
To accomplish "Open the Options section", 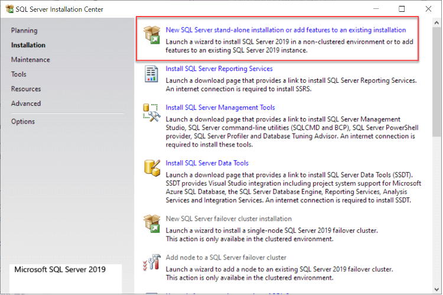I will 23,122.
